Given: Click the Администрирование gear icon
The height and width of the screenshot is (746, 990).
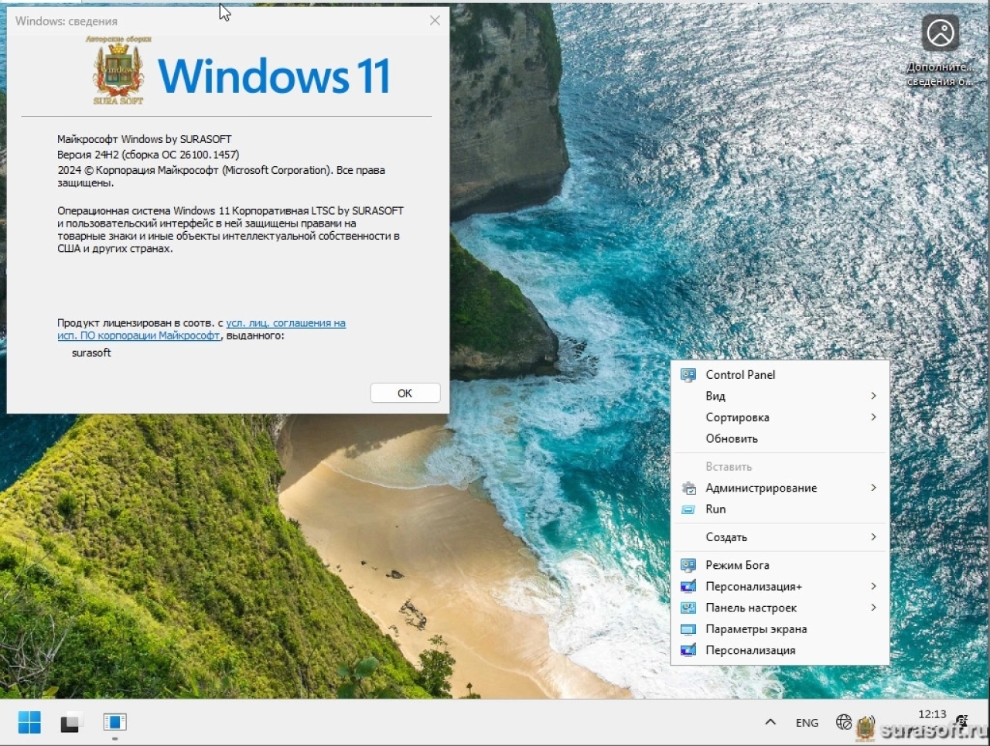Looking at the screenshot, I should click(x=688, y=488).
